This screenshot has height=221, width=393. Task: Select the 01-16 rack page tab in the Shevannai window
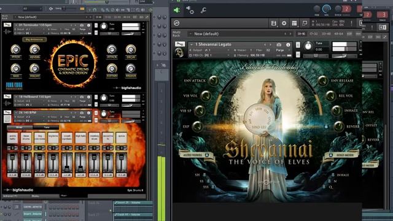coord(302,34)
